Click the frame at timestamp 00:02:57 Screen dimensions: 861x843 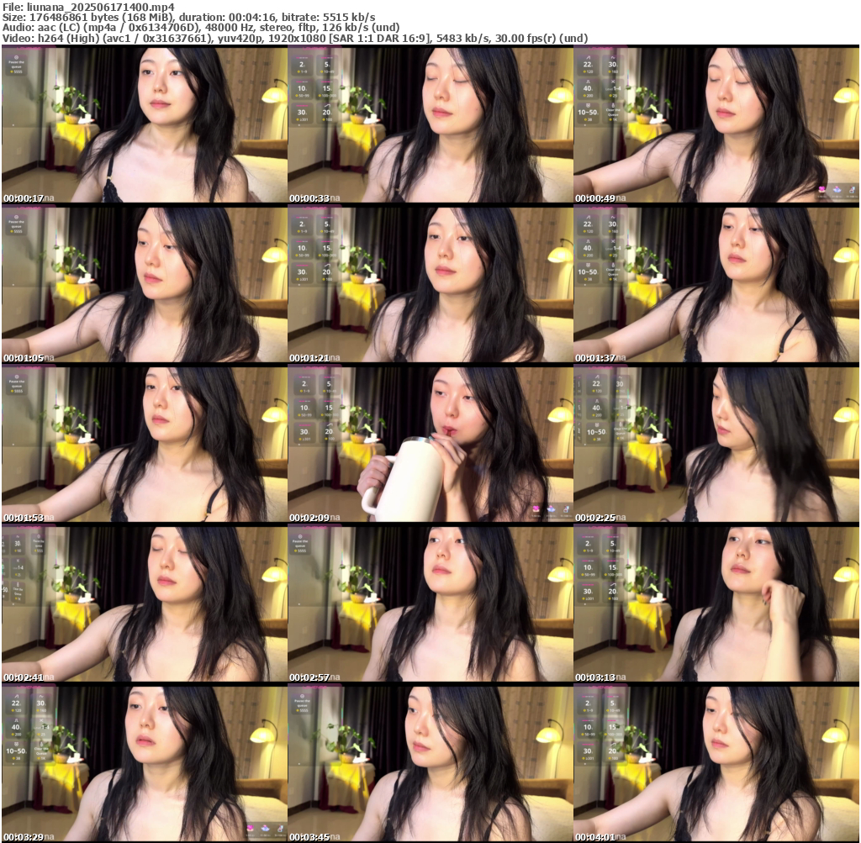[430, 604]
